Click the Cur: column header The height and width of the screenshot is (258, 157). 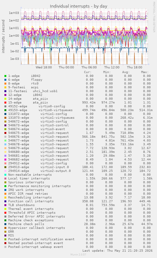(88, 72)
